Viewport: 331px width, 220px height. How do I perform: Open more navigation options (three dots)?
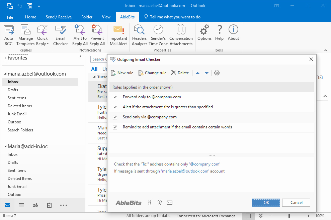tap(64, 205)
